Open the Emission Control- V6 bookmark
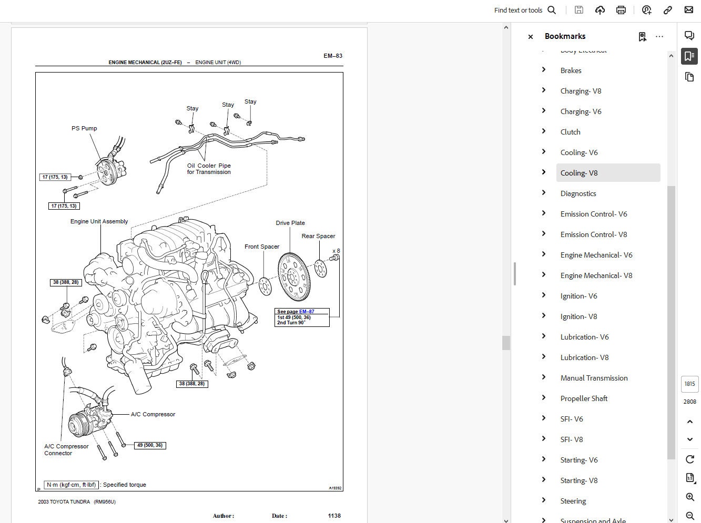Screen dimensions: 701x523 (594, 214)
